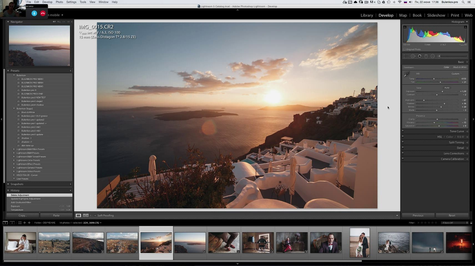Screen dimensions: 475x266
Task: Open Notification Center in menu bar
Action: [469, 2]
